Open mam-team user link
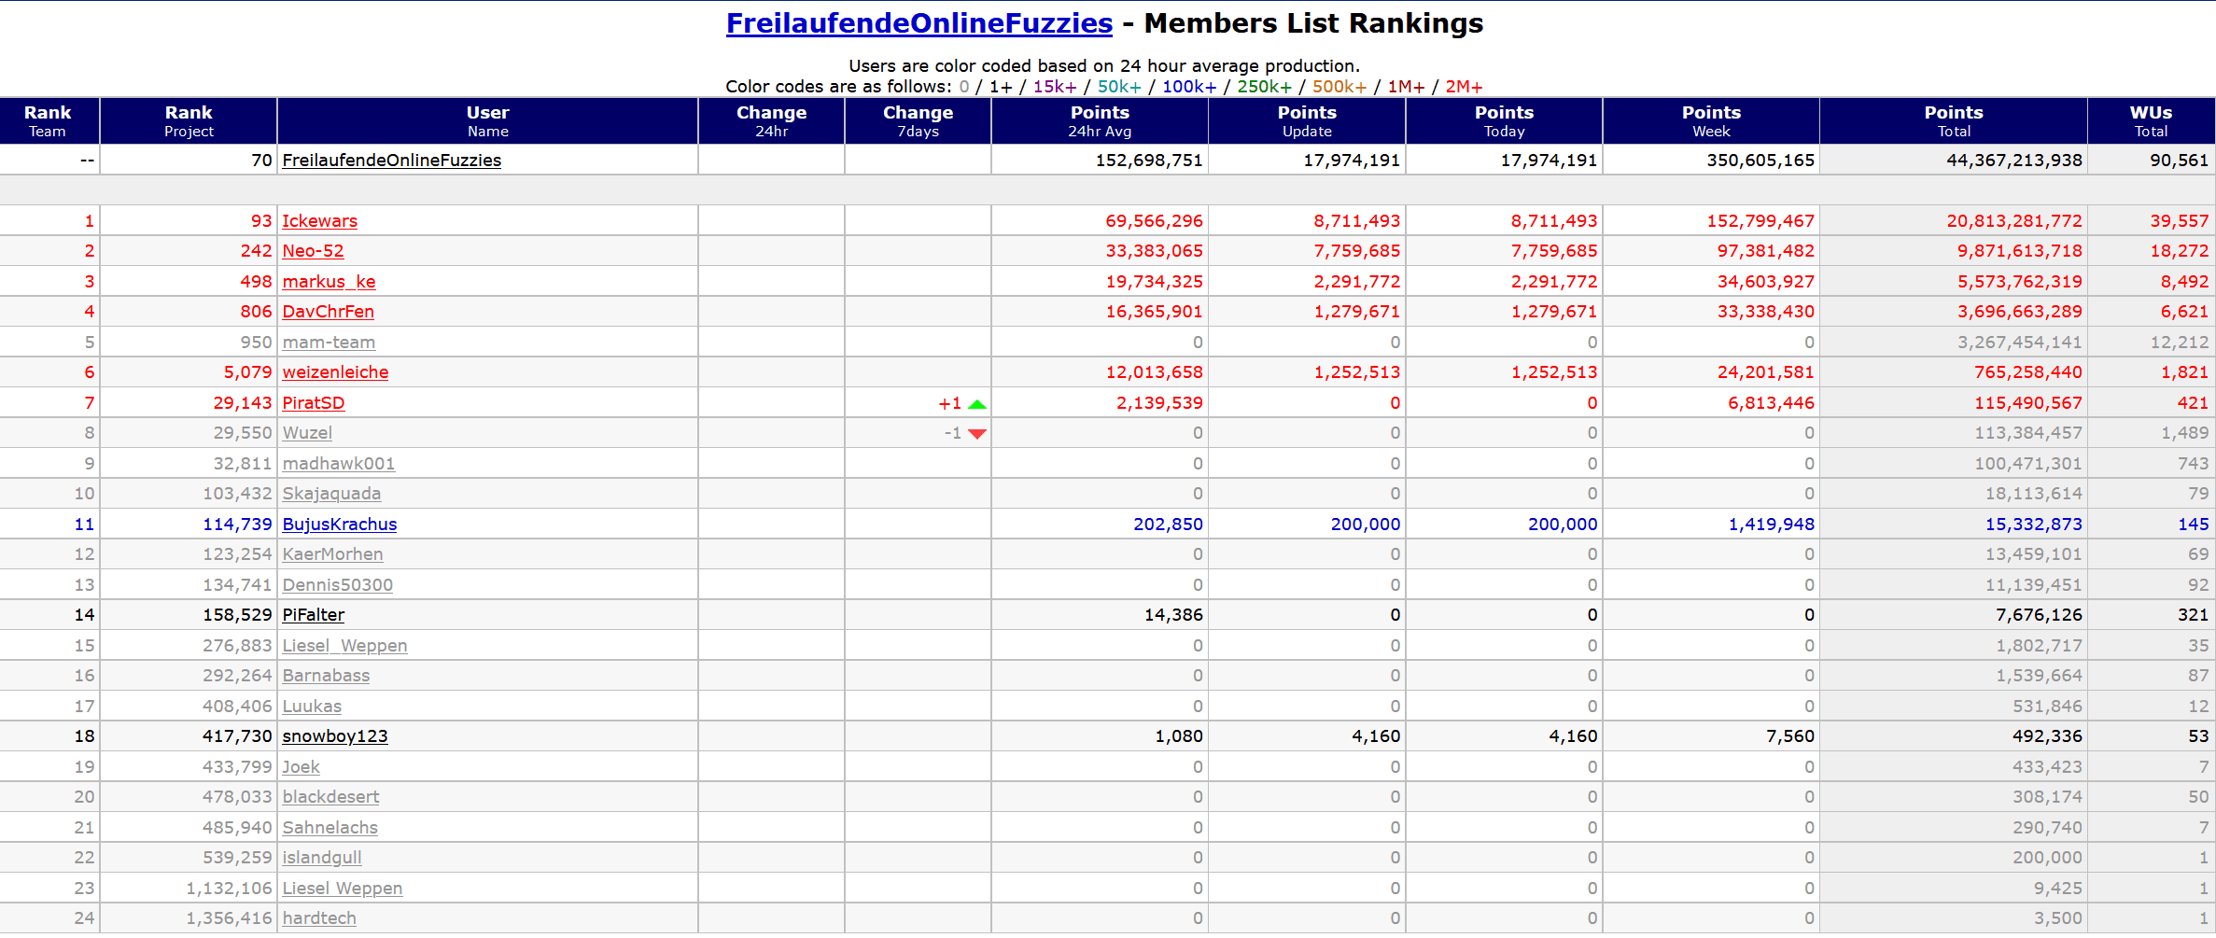Screen dimensions: 2216x938 pos(330,343)
